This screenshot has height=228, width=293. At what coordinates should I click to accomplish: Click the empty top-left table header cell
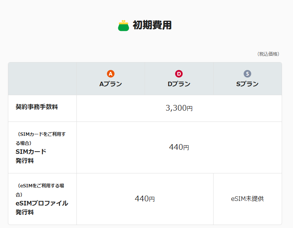tap(42, 79)
